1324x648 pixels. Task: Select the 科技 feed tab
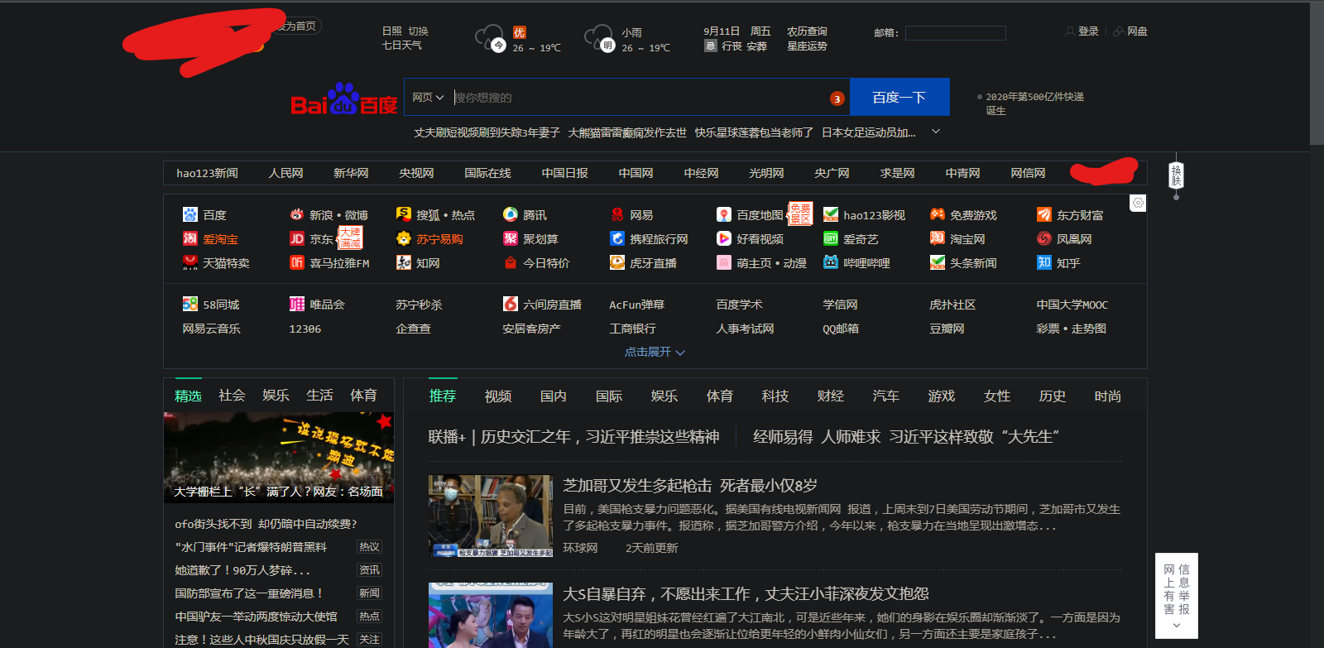click(x=775, y=396)
